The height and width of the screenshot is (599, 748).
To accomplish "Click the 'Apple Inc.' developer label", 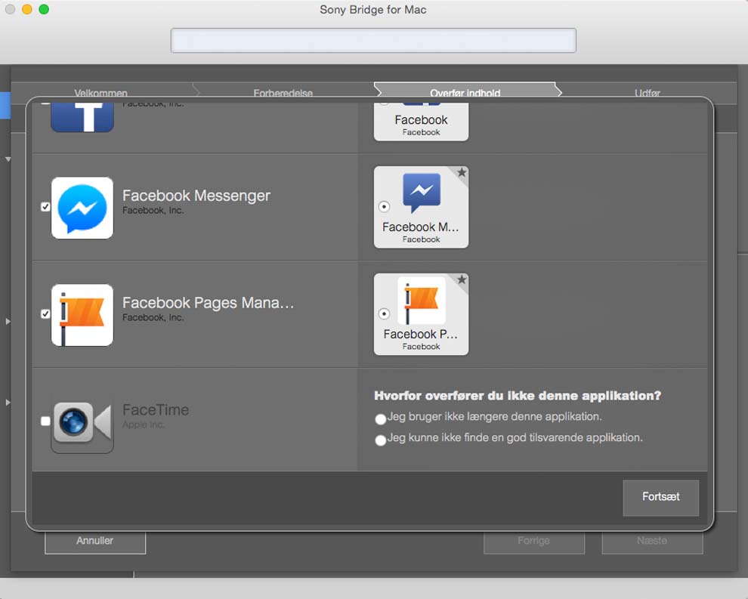I will 143,425.
